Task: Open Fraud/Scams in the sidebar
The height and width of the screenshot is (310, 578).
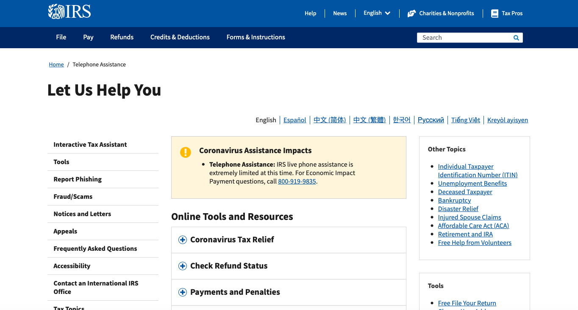Action: pyautogui.click(x=73, y=197)
